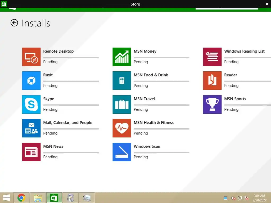
Task: Select the MSN Health & Fitness title
Action: click(154, 123)
